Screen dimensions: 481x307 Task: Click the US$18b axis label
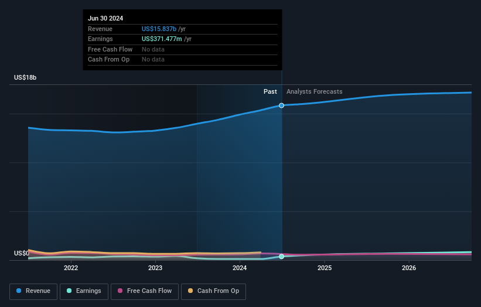pos(25,77)
